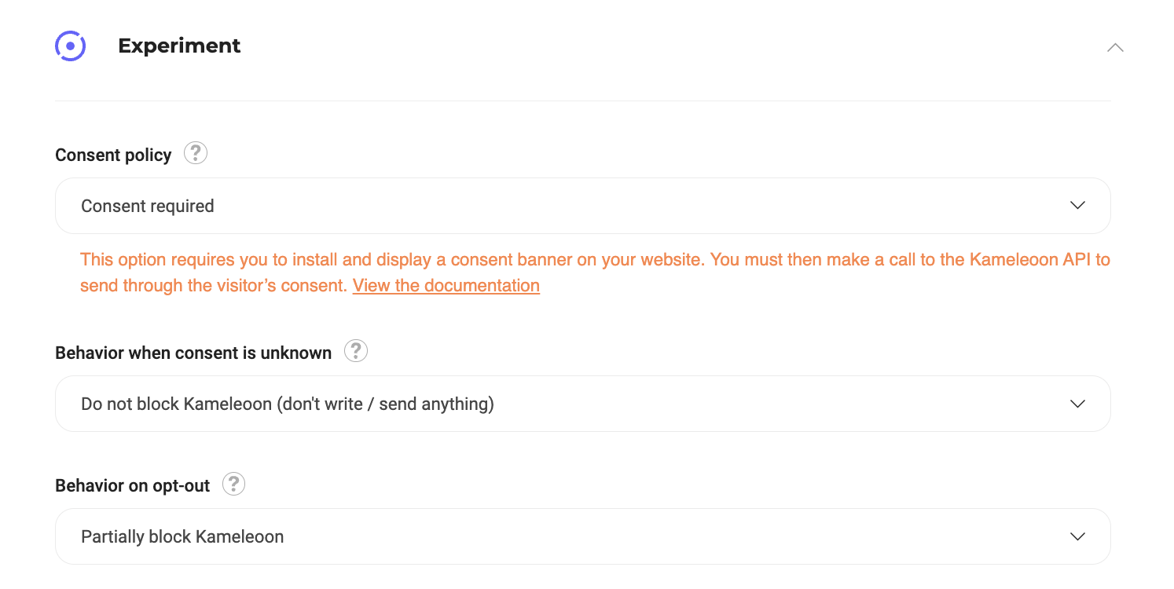Viewport: 1174px width, 589px height.
Task: Collapse the Experiment section using the top chevron
Action: tap(1114, 47)
